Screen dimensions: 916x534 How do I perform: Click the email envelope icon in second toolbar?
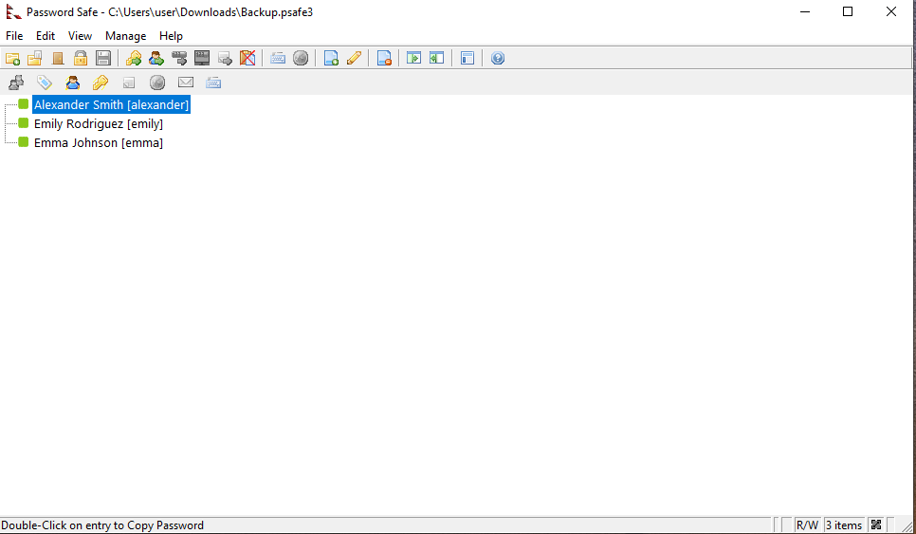pyautogui.click(x=186, y=83)
